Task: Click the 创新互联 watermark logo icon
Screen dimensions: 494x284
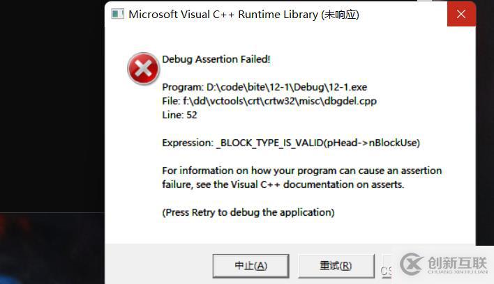Action: [412, 265]
